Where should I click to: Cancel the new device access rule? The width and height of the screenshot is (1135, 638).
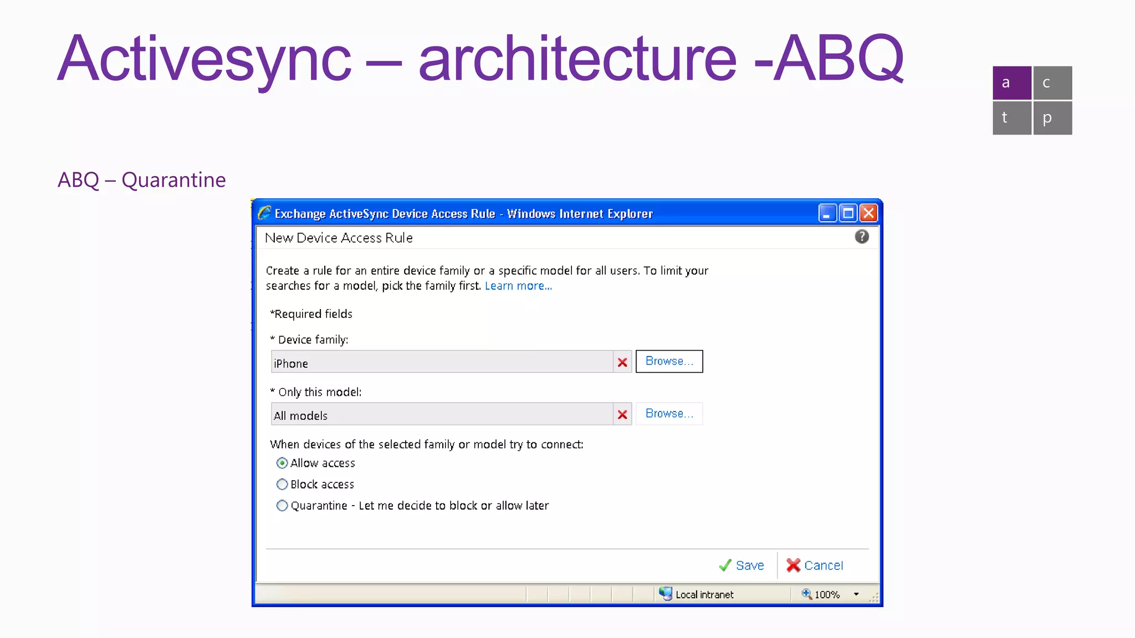[x=815, y=565]
